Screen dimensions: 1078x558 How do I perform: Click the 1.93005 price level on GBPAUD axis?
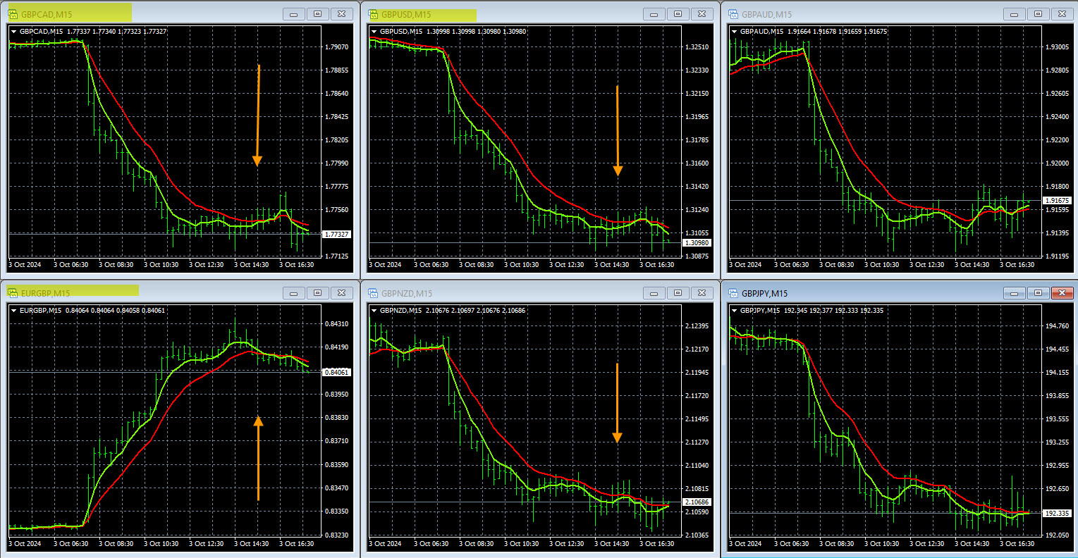[x=1058, y=46]
